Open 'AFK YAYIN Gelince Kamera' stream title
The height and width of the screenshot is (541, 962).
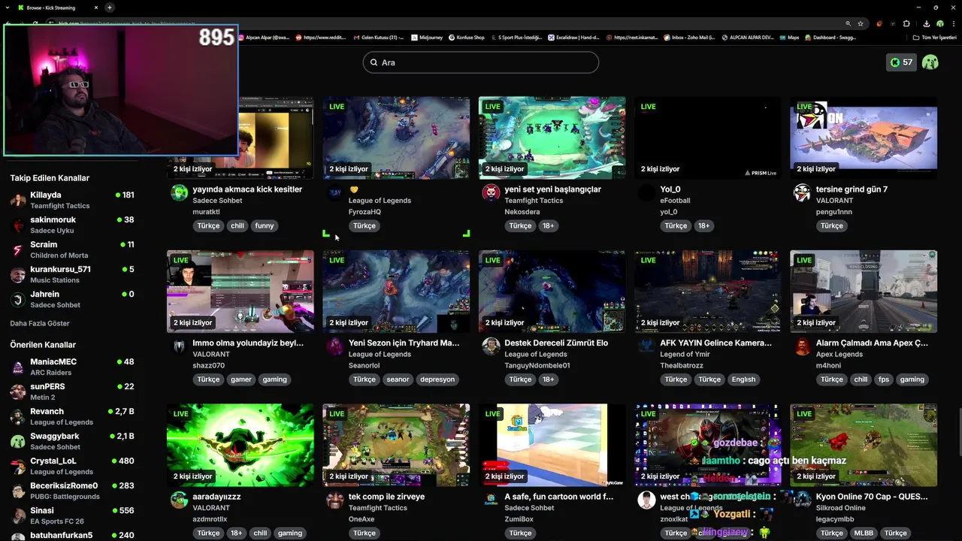tap(715, 343)
